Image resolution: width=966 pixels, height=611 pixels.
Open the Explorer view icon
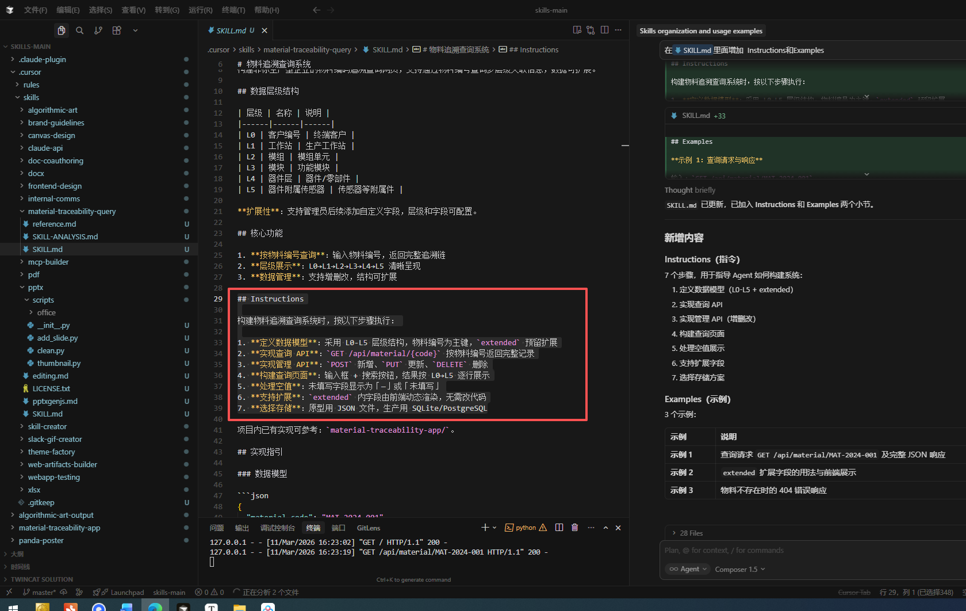coord(62,30)
